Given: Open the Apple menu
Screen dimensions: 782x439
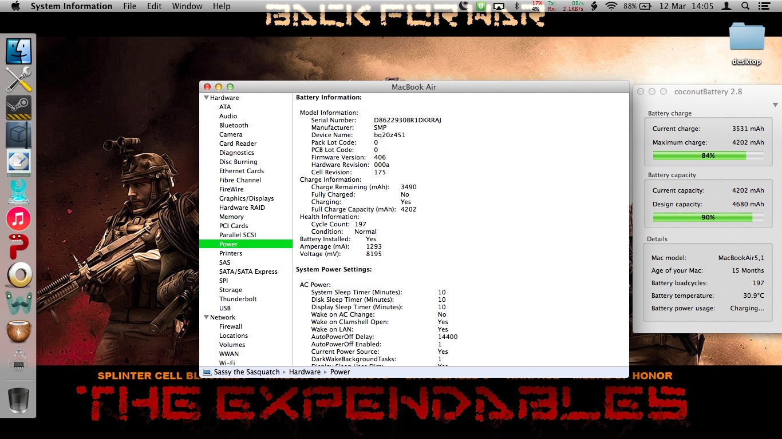Looking at the screenshot, I should [x=15, y=6].
